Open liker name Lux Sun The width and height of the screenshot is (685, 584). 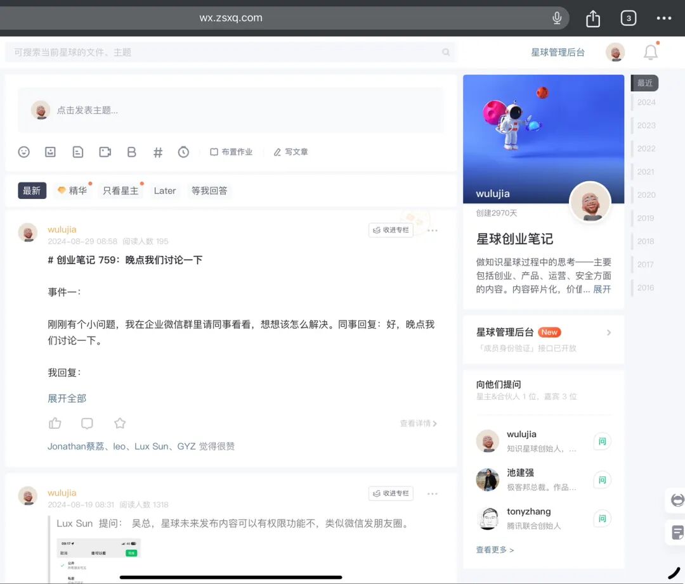pos(151,446)
